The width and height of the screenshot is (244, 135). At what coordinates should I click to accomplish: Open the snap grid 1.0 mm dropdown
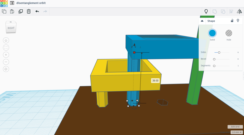tap(236, 132)
